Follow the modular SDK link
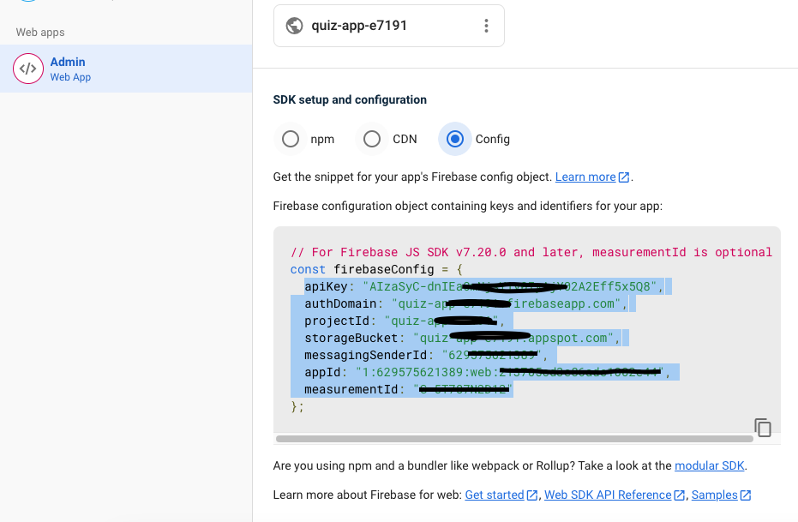 click(709, 465)
